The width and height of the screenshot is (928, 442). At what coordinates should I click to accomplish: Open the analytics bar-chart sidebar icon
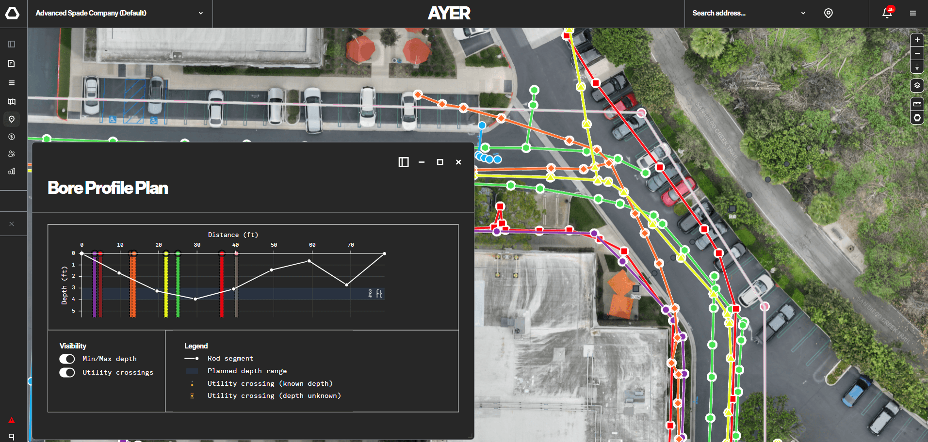click(x=12, y=171)
